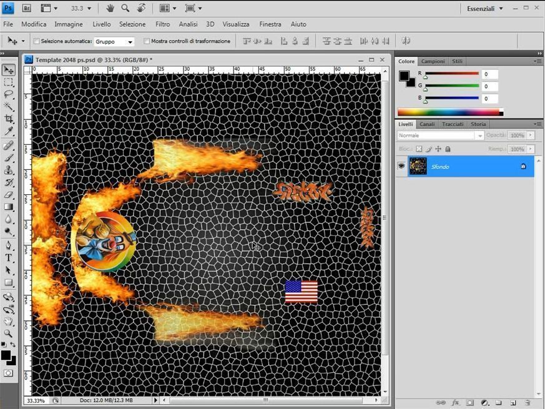545x409 pixels.
Task: Select the Lasso tool
Action: click(x=9, y=94)
